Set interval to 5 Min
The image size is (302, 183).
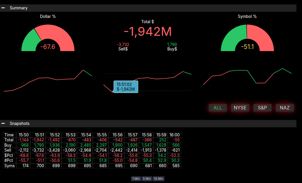click(147, 179)
